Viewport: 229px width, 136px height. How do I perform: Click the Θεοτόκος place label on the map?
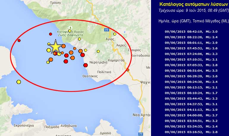(90, 76)
